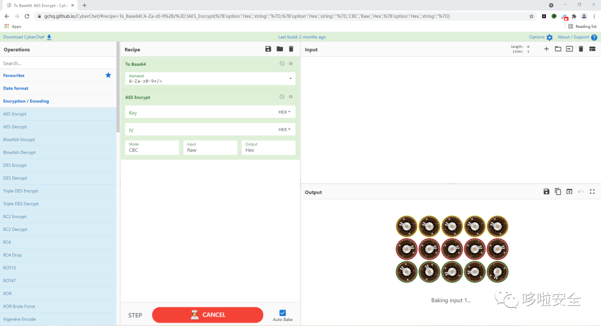Open the browser extensions puzzle icon
This screenshot has height=326, width=601.
click(x=574, y=16)
